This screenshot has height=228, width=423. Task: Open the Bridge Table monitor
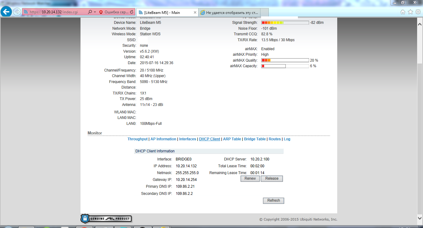255,139
